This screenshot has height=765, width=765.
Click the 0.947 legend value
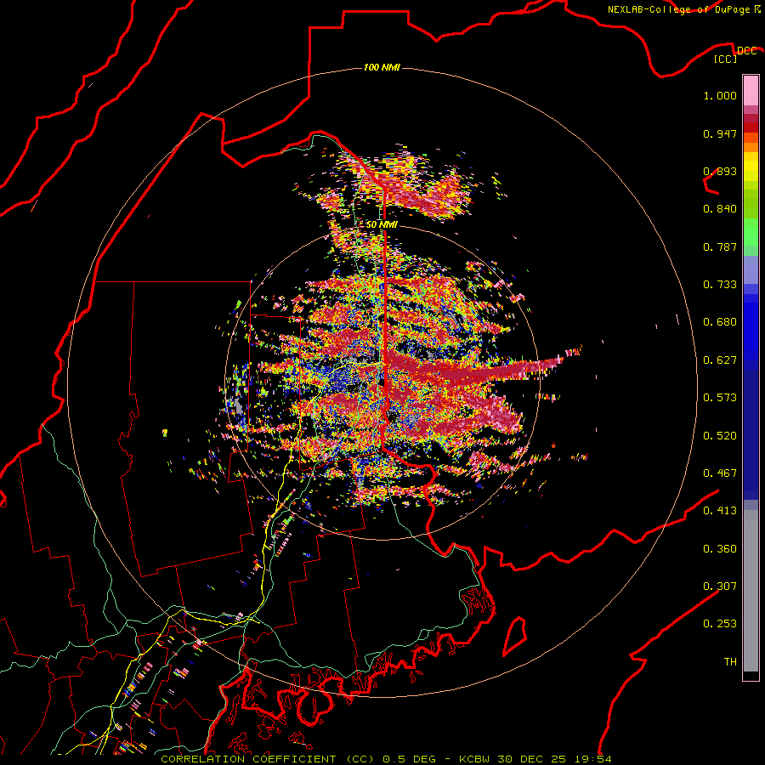pos(720,133)
